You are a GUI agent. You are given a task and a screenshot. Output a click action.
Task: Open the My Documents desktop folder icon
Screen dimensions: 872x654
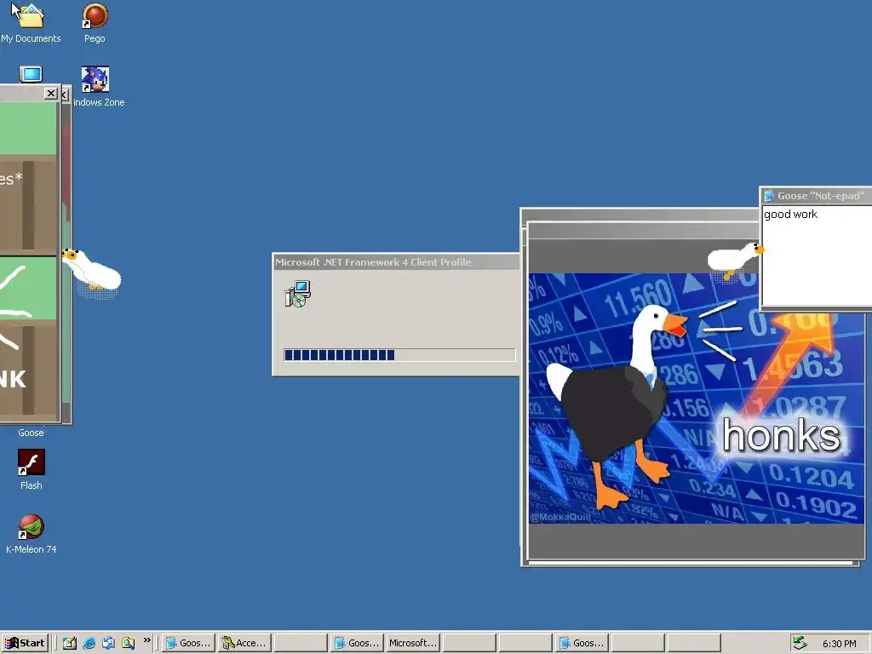click(x=30, y=15)
